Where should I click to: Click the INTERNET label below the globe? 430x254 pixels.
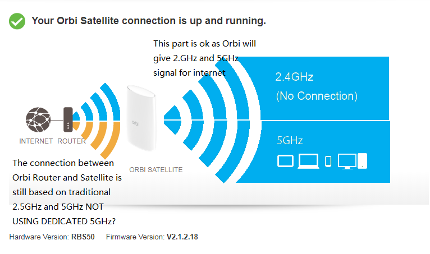(36, 141)
